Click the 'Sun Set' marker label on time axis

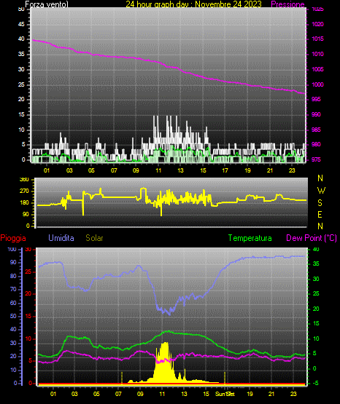tap(225, 394)
